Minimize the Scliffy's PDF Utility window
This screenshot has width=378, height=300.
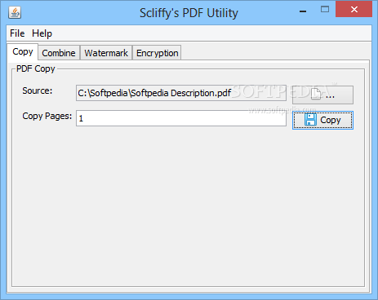coord(303,11)
